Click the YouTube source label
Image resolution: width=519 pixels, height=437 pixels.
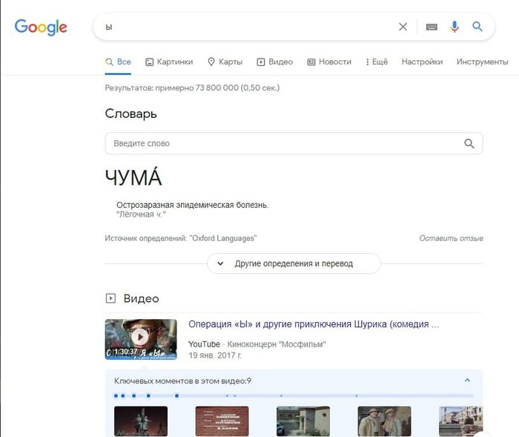click(x=204, y=344)
